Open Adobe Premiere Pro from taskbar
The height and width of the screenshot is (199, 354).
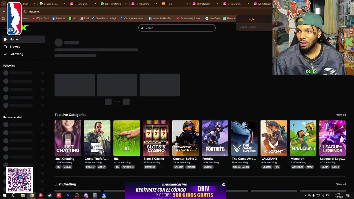[x=68, y=195]
